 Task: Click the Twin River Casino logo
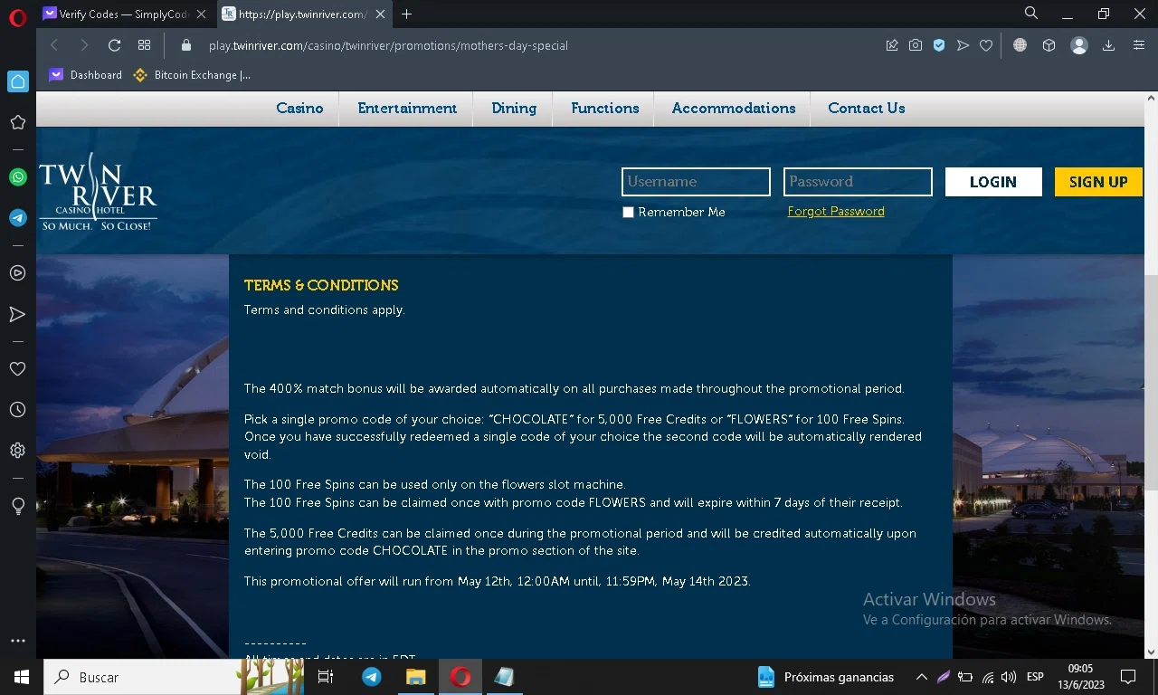click(x=98, y=193)
